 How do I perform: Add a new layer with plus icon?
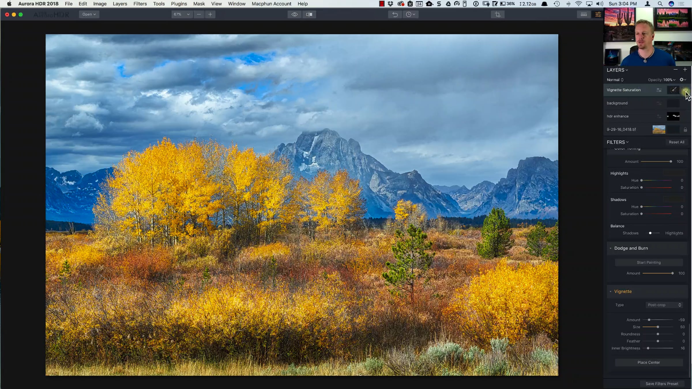685,70
